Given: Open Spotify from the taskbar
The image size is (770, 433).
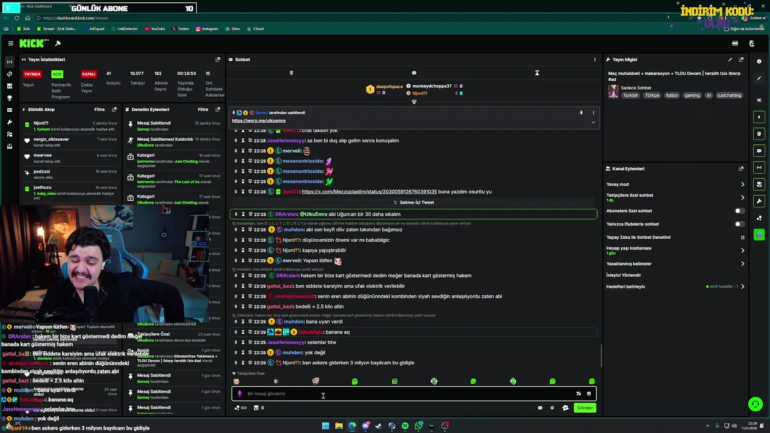Looking at the screenshot, I should [405, 426].
